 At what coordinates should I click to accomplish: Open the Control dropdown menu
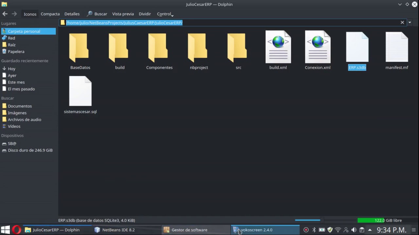tap(165, 14)
